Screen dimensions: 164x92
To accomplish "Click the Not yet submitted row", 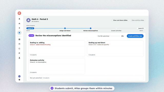I will point(86,78).
